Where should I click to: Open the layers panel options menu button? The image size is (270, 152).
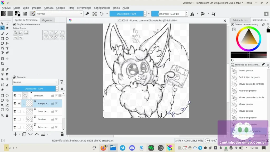click(62, 89)
